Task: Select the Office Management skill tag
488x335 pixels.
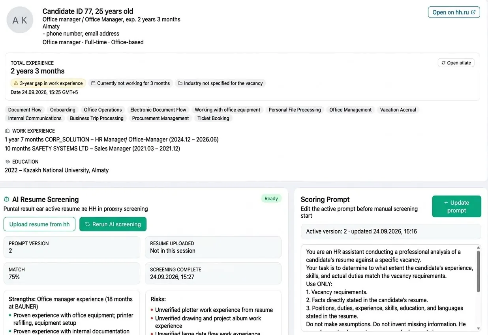Action: coord(351,110)
